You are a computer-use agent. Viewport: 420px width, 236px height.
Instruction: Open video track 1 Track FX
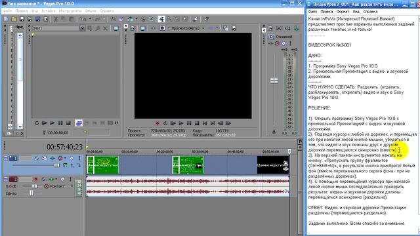click(52, 158)
